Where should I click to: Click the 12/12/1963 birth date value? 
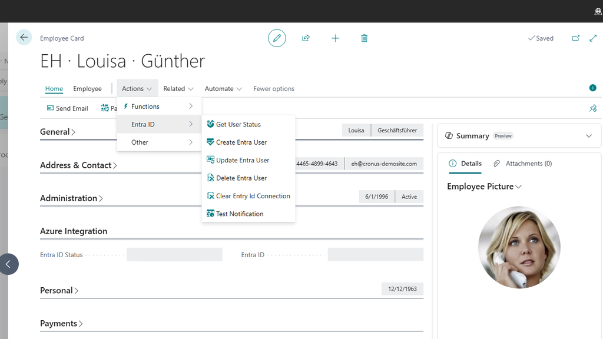pos(402,289)
